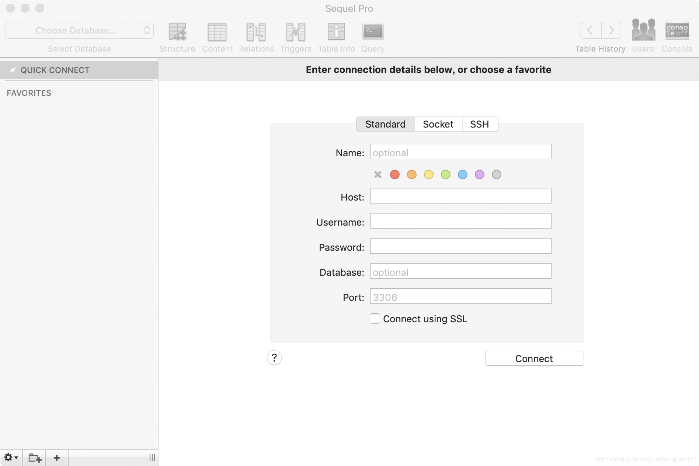
Task: Open the Relations view icon
Action: (x=256, y=32)
